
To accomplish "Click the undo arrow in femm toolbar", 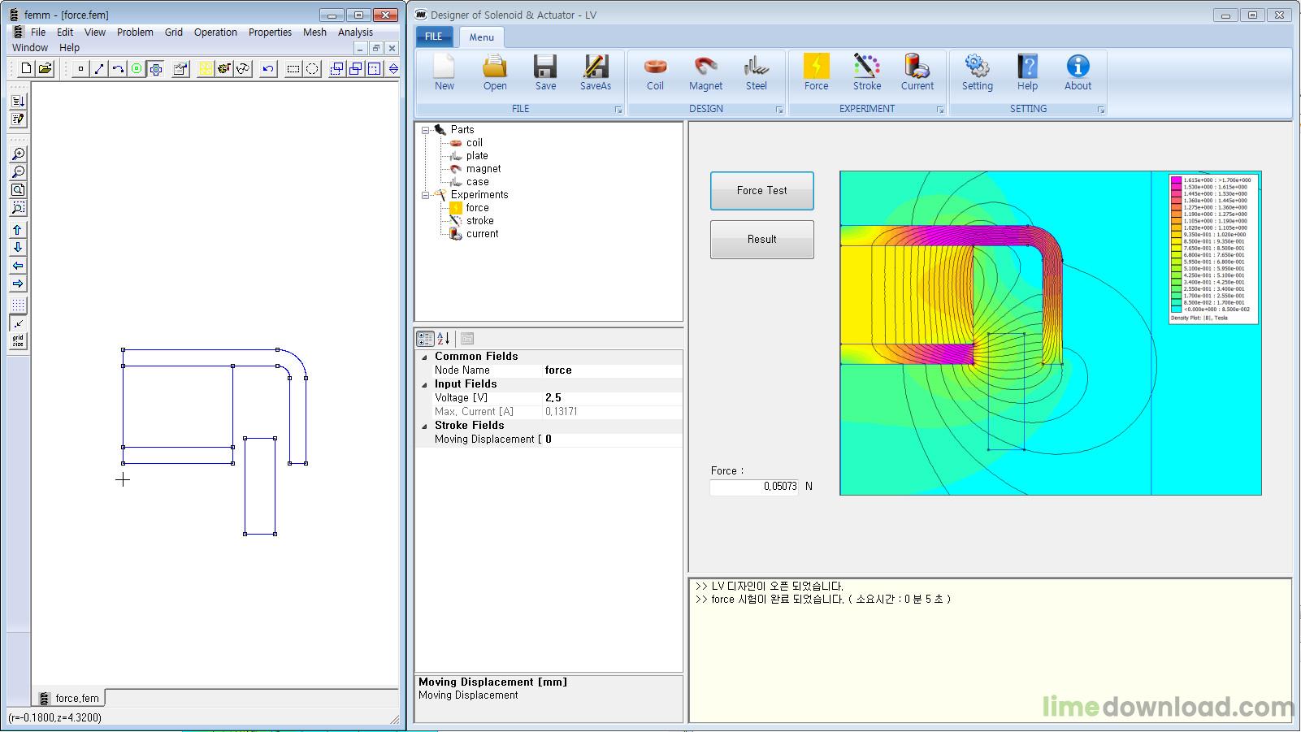I will pyautogui.click(x=268, y=69).
